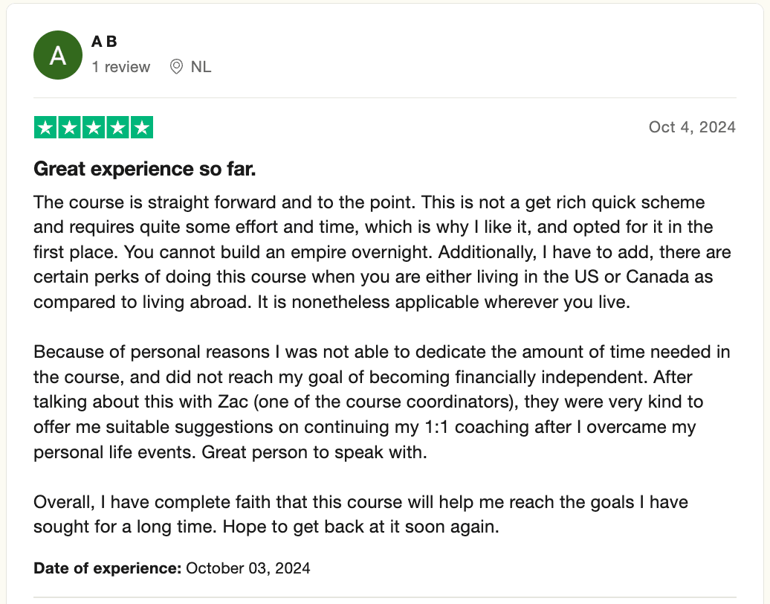The height and width of the screenshot is (604, 770).
Task: Click the first star of the rating
Action: click(x=46, y=127)
